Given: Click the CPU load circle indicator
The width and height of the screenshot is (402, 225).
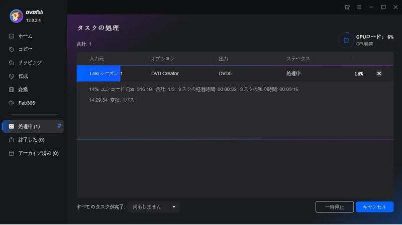Looking at the screenshot, I should tap(346, 40).
